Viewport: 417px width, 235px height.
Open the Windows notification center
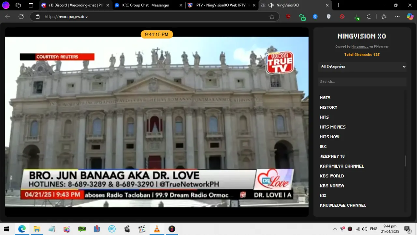[x=407, y=229]
